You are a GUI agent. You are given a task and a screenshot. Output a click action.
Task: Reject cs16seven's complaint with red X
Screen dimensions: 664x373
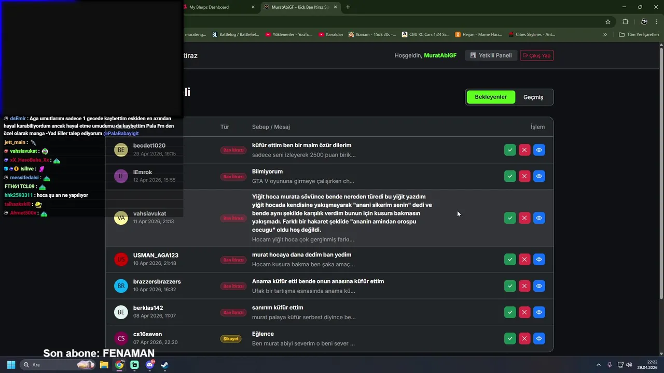point(524,338)
